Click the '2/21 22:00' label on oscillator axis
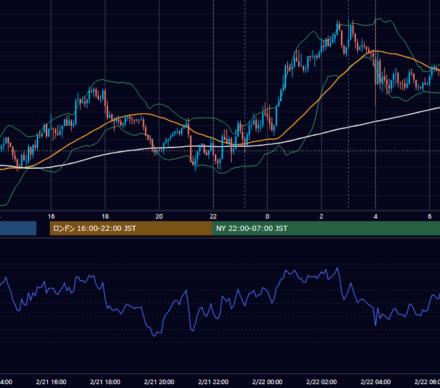This screenshot has width=440, height=388. click(x=214, y=382)
